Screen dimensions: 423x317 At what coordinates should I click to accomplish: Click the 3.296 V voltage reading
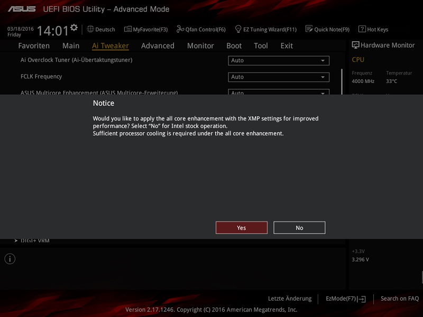[361, 259]
